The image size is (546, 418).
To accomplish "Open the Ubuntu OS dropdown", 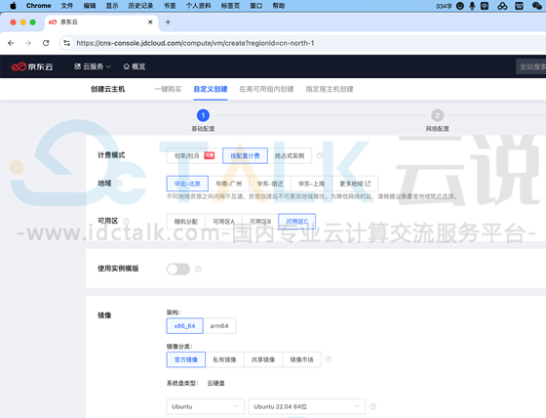I will click(x=206, y=406).
